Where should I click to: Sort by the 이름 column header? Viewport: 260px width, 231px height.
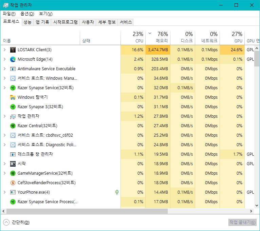[x=40, y=38]
